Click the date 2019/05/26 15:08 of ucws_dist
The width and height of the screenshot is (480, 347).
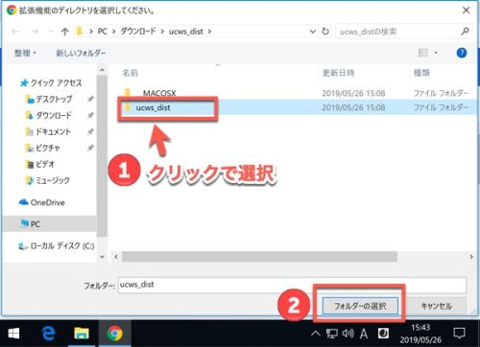[x=353, y=107]
